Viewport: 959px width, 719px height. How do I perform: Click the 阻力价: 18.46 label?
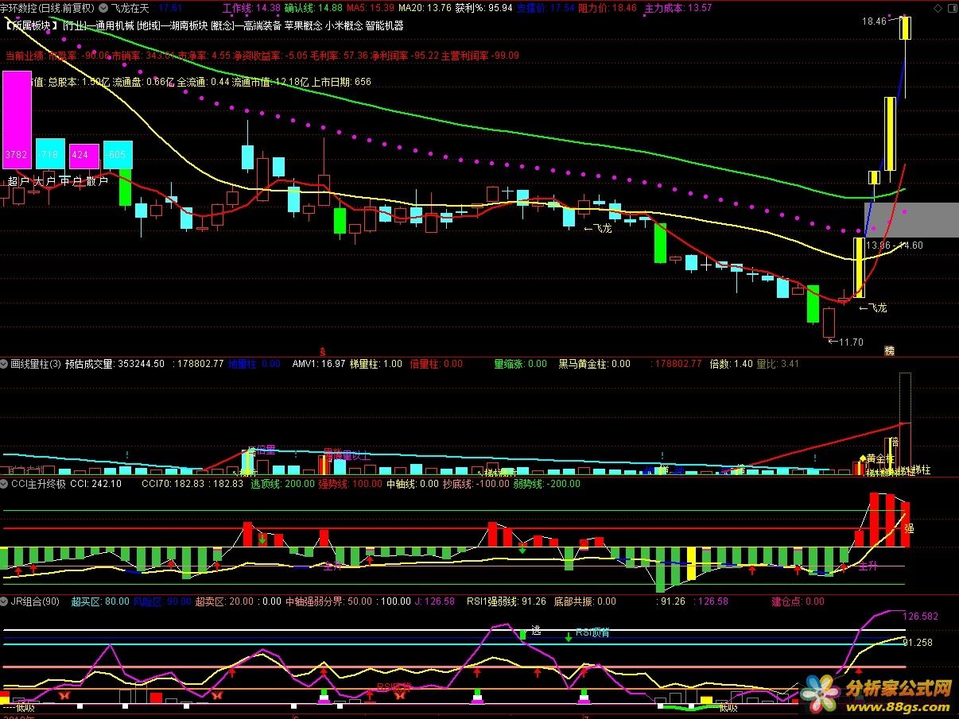(607, 8)
